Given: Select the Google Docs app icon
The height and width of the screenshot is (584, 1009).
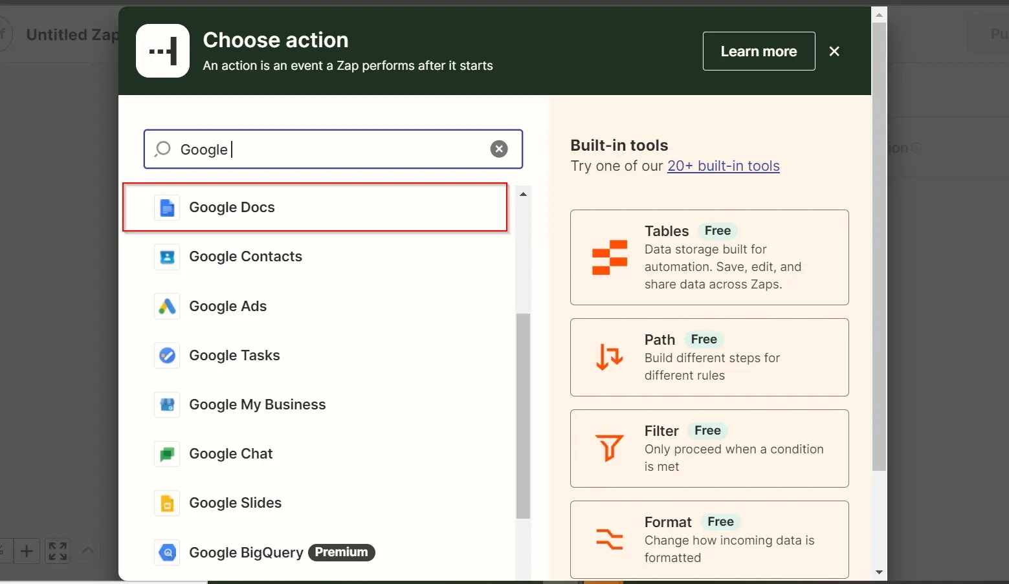Looking at the screenshot, I should point(167,208).
